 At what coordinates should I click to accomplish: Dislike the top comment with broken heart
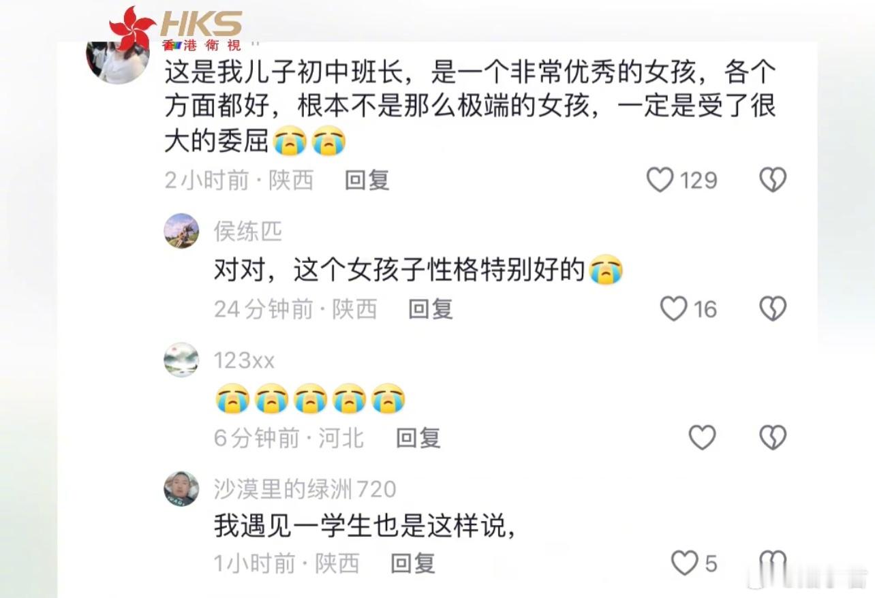pos(773,180)
